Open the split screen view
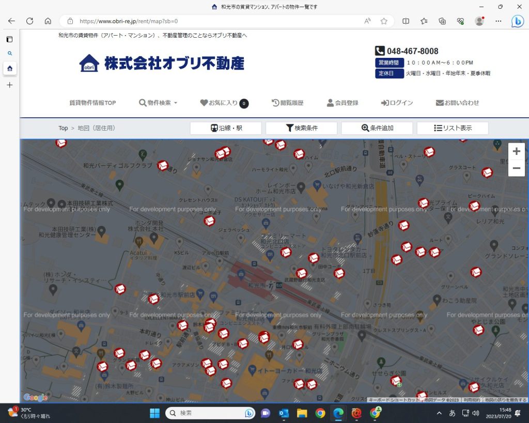The image size is (529, 423). pyautogui.click(x=406, y=21)
